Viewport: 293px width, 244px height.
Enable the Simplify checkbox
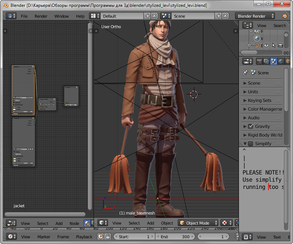[x=250, y=144]
